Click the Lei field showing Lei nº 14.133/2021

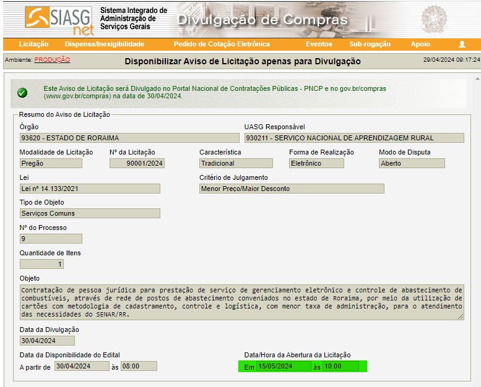click(x=90, y=189)
